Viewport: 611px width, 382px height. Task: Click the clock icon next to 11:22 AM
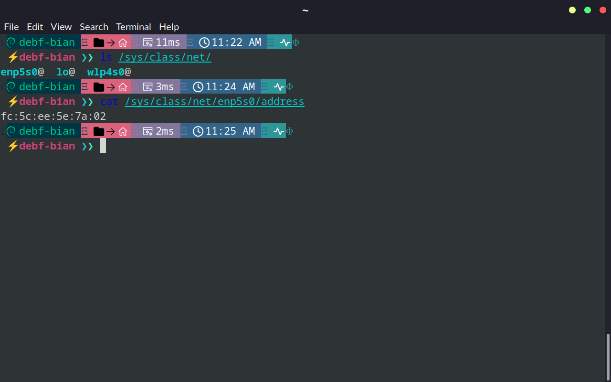204,42
